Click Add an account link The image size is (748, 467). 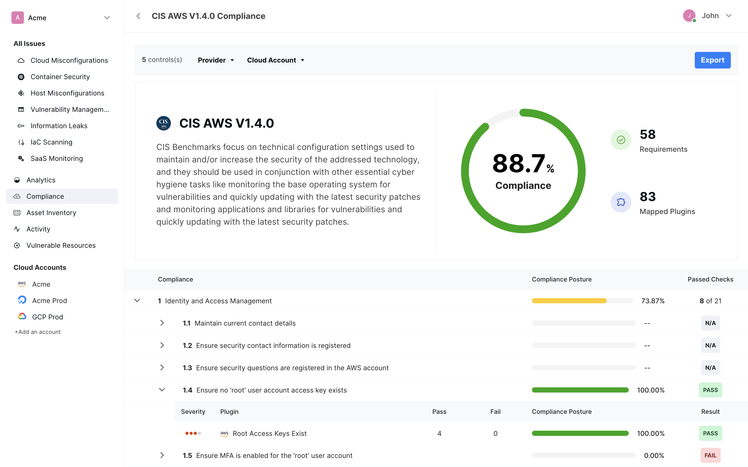point(37,331)
